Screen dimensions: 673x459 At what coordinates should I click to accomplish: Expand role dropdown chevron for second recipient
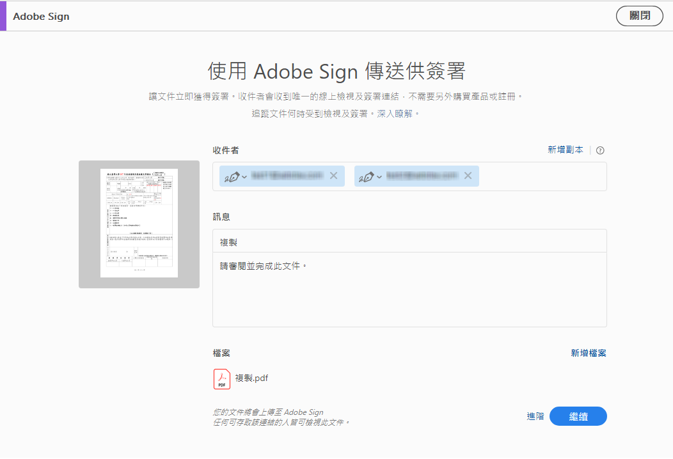(379, 176)
